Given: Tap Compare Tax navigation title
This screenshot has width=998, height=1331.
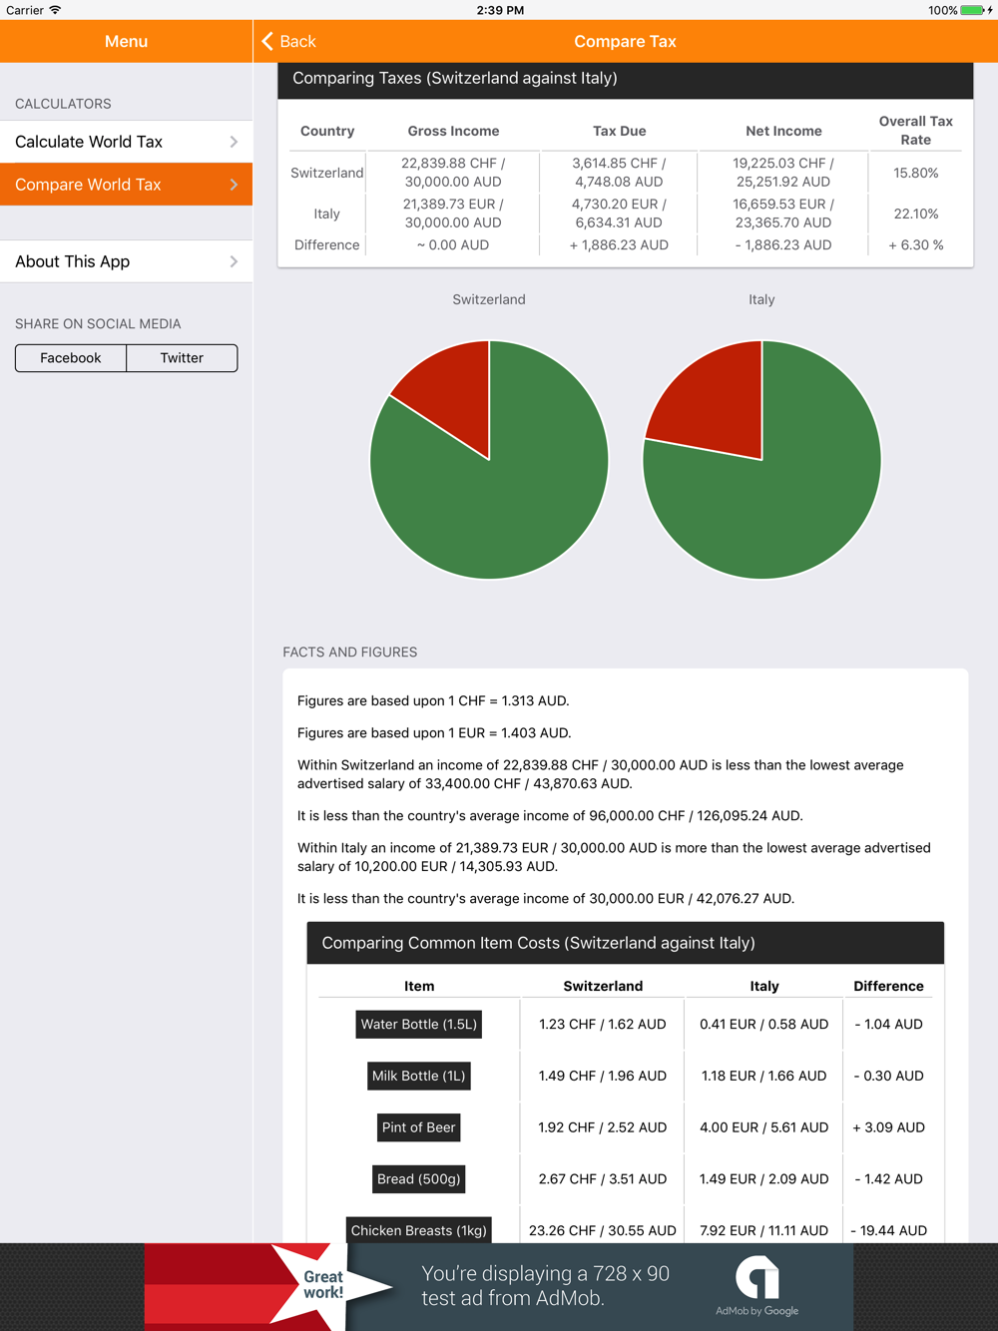Looking at the screenshot, I should (x=625, y=41).
